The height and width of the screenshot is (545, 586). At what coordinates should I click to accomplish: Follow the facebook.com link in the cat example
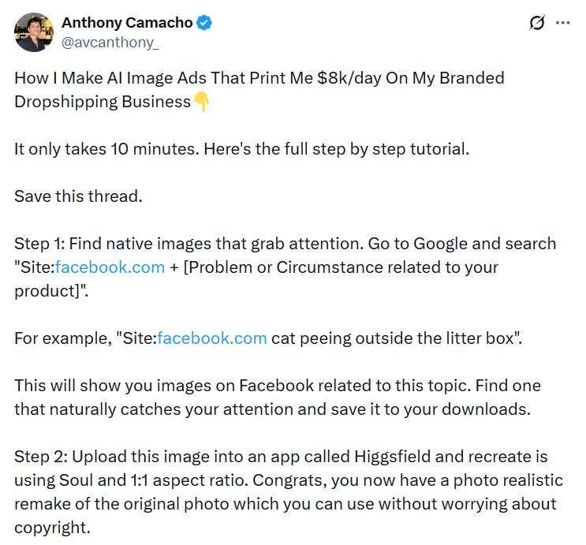[212, 338]
